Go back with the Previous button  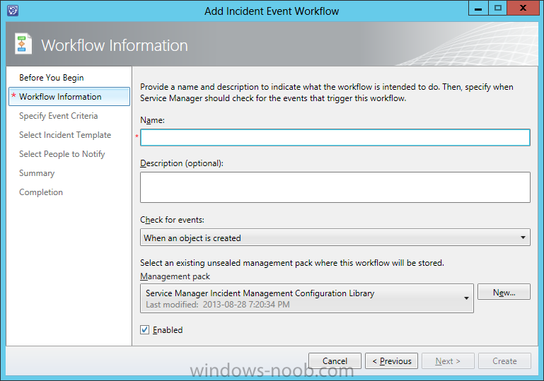[x=391, y=361]
